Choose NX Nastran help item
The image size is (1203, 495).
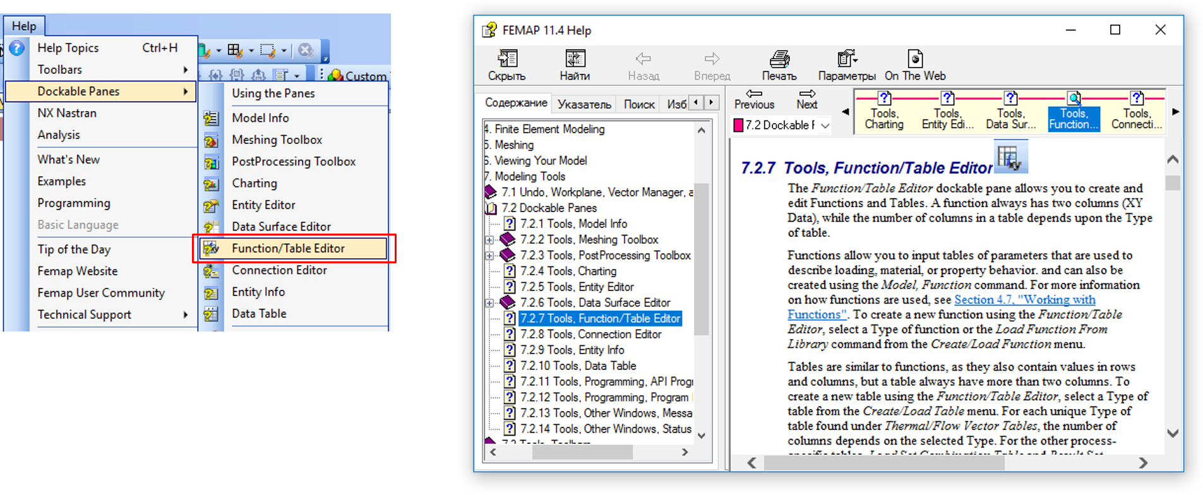pos(67,114)
